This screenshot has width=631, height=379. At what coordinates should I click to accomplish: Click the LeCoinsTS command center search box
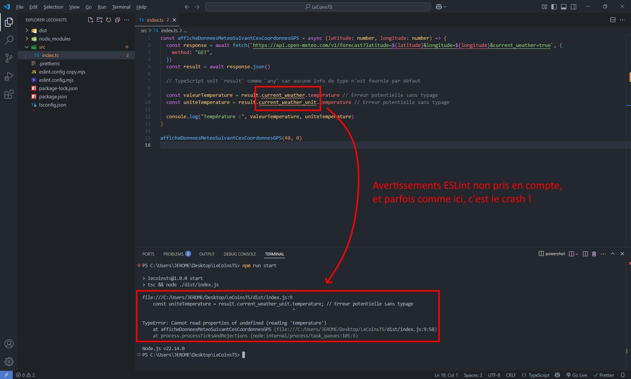click(318, 7)
